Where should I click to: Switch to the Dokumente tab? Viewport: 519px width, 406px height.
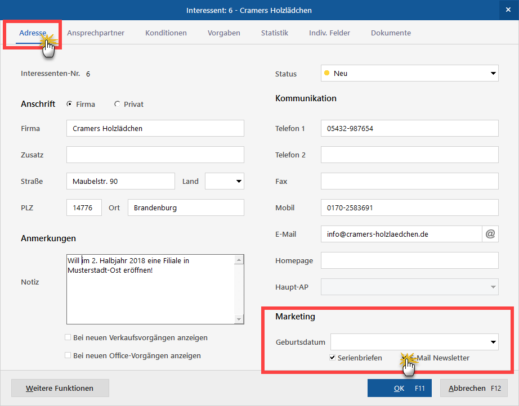(391, 33)
